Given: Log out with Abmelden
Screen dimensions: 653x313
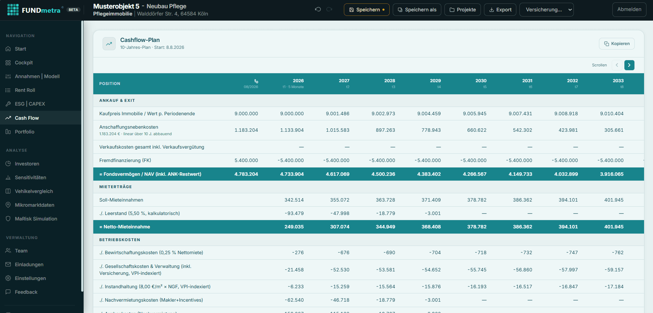Looking at the screenshot, I should 629,10.
